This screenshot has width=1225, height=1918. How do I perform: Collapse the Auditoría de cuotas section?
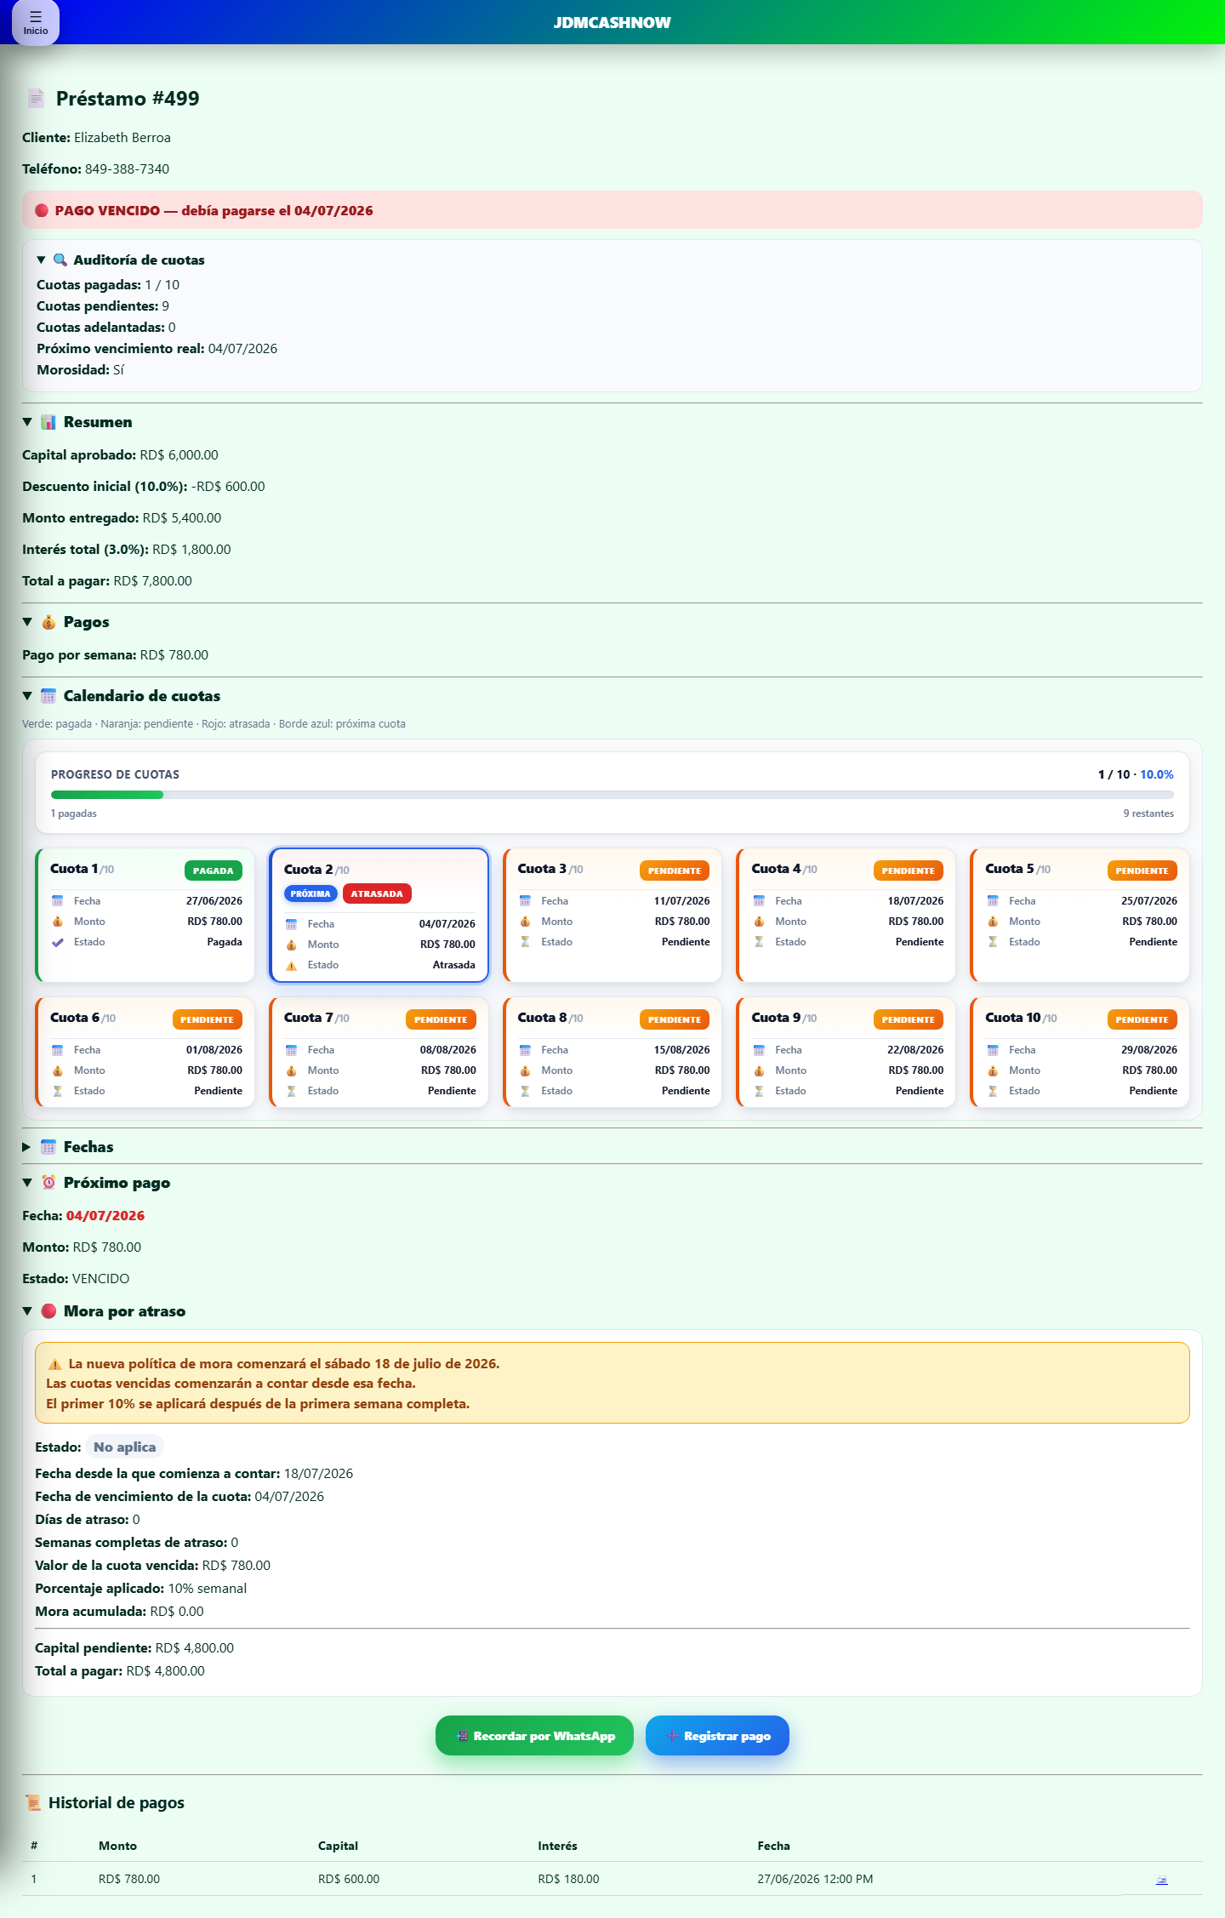121,260
